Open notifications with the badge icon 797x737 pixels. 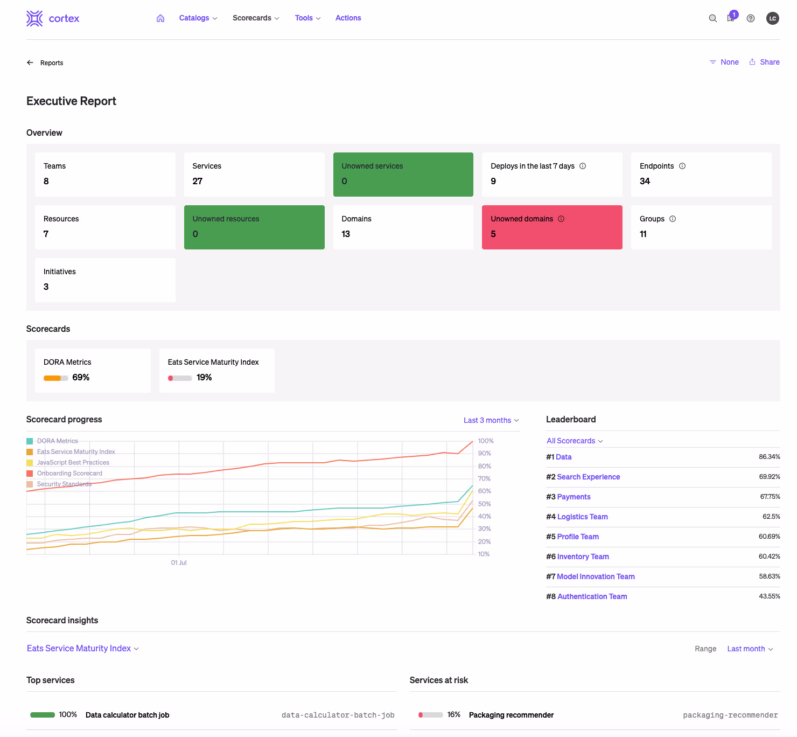pyautogui.click(x=731, y=18)
